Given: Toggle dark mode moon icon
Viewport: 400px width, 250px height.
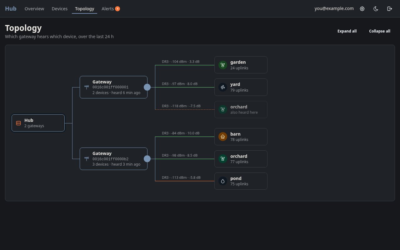Looking at the screenshot, I should pos(376,9).
